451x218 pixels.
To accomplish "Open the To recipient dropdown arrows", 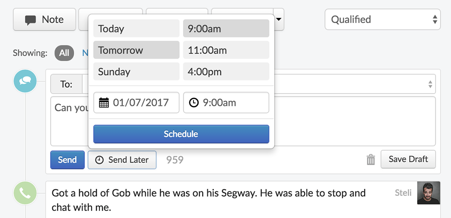I will tap(430, 84).
